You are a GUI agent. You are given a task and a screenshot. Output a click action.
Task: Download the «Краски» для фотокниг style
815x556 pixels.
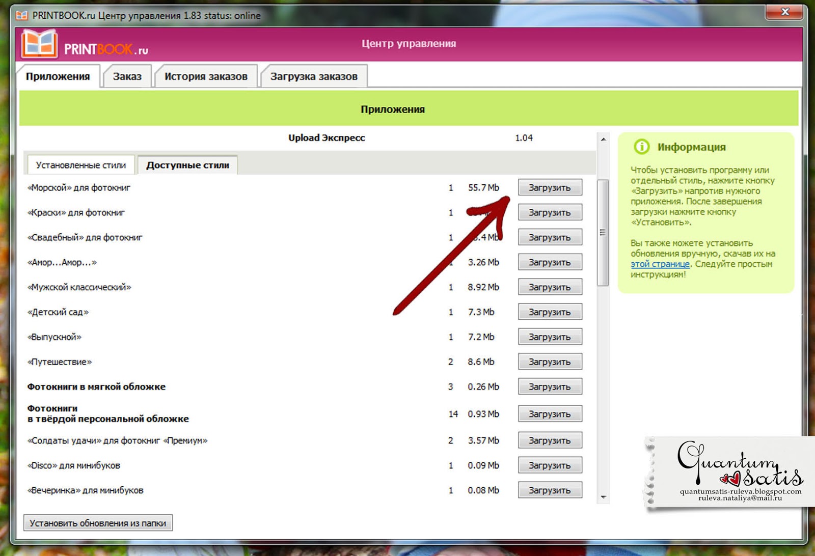[550, 212]
